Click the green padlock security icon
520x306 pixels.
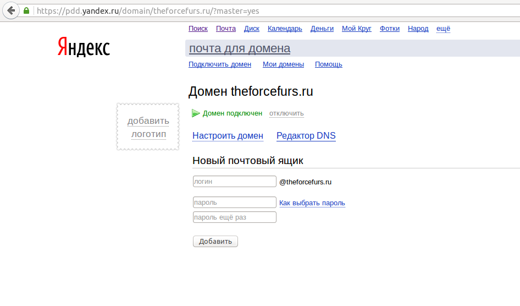(x=26, y=10)
